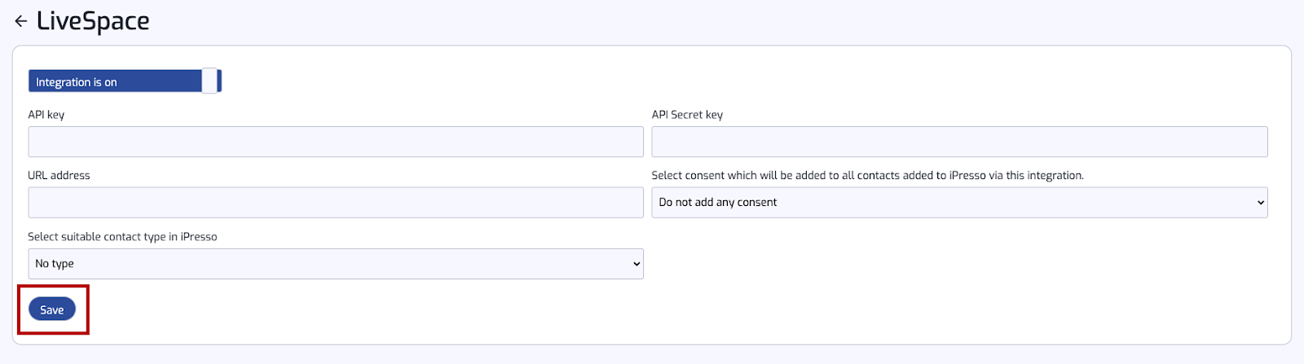Screen dimensions: 1304x364
Task: Click the 'Select consent which will be added' label
Action: point(868,175)
